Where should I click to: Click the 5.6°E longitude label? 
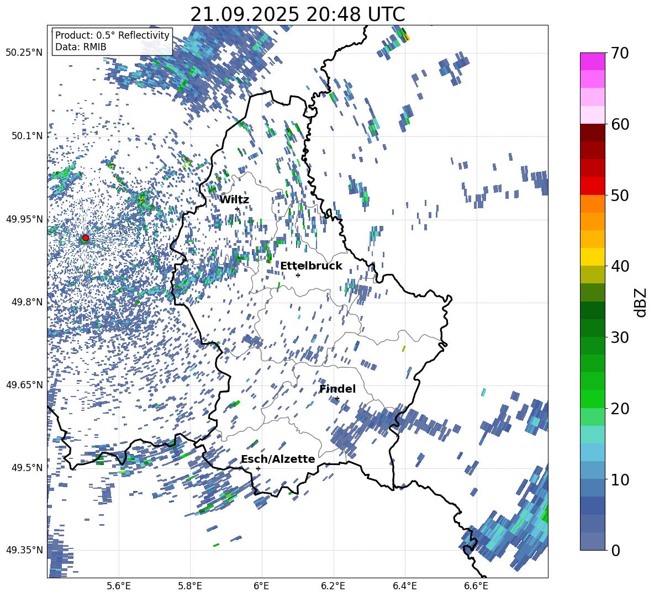[119, 586]
